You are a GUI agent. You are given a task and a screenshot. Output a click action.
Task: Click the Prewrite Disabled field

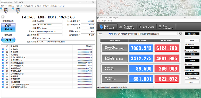click(192, 61)
